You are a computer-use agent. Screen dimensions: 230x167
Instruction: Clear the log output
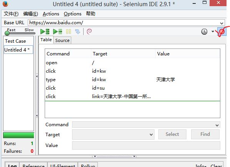[216, 165]
